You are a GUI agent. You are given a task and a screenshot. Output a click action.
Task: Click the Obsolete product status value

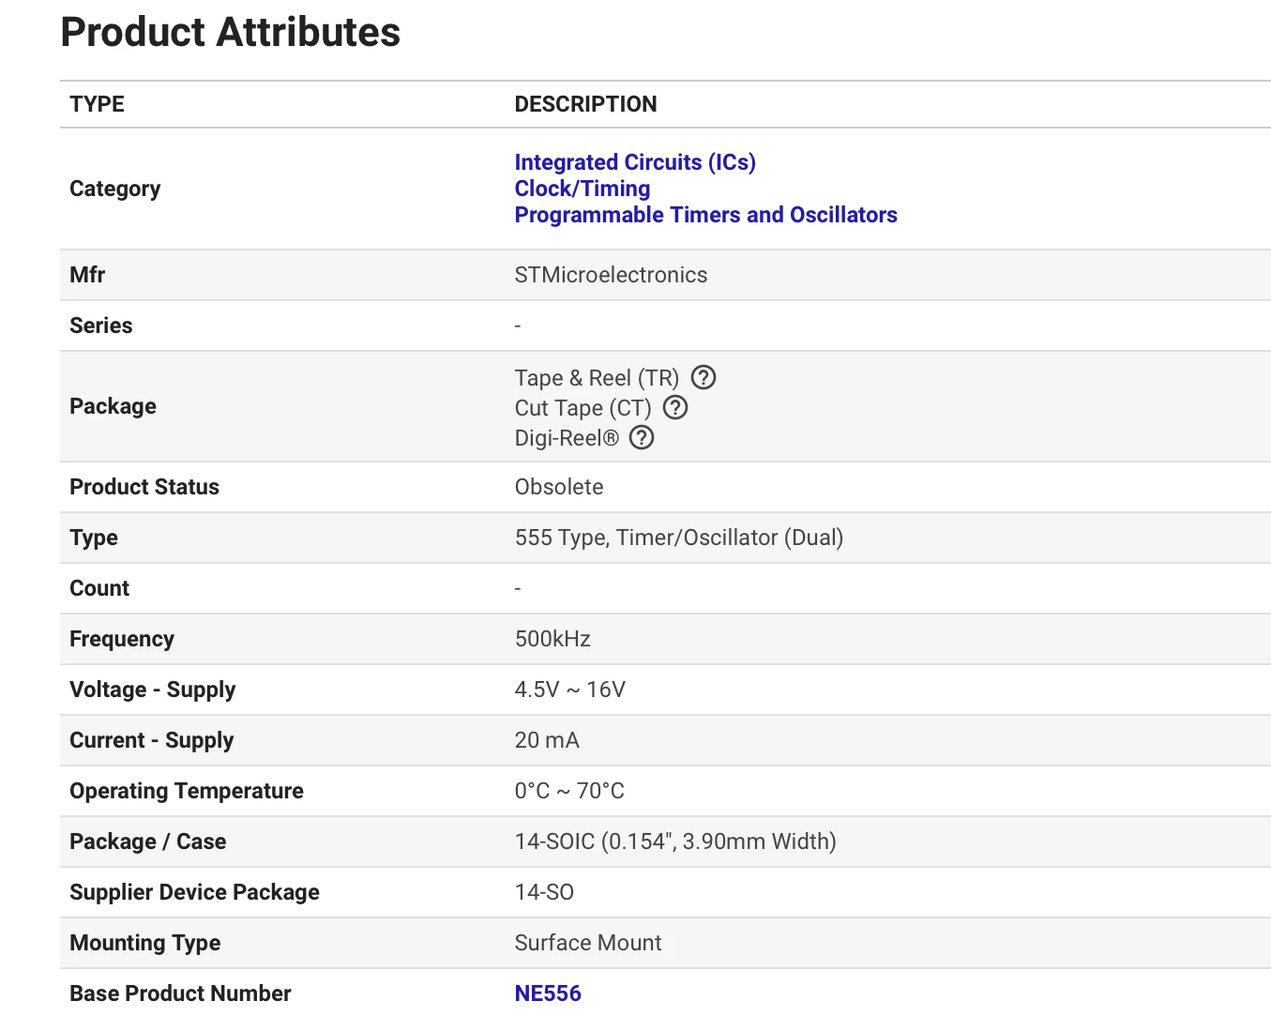pyautogui.click(x=559, y=487)
